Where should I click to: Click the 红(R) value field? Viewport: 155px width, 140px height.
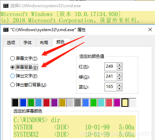coord(111,66)
